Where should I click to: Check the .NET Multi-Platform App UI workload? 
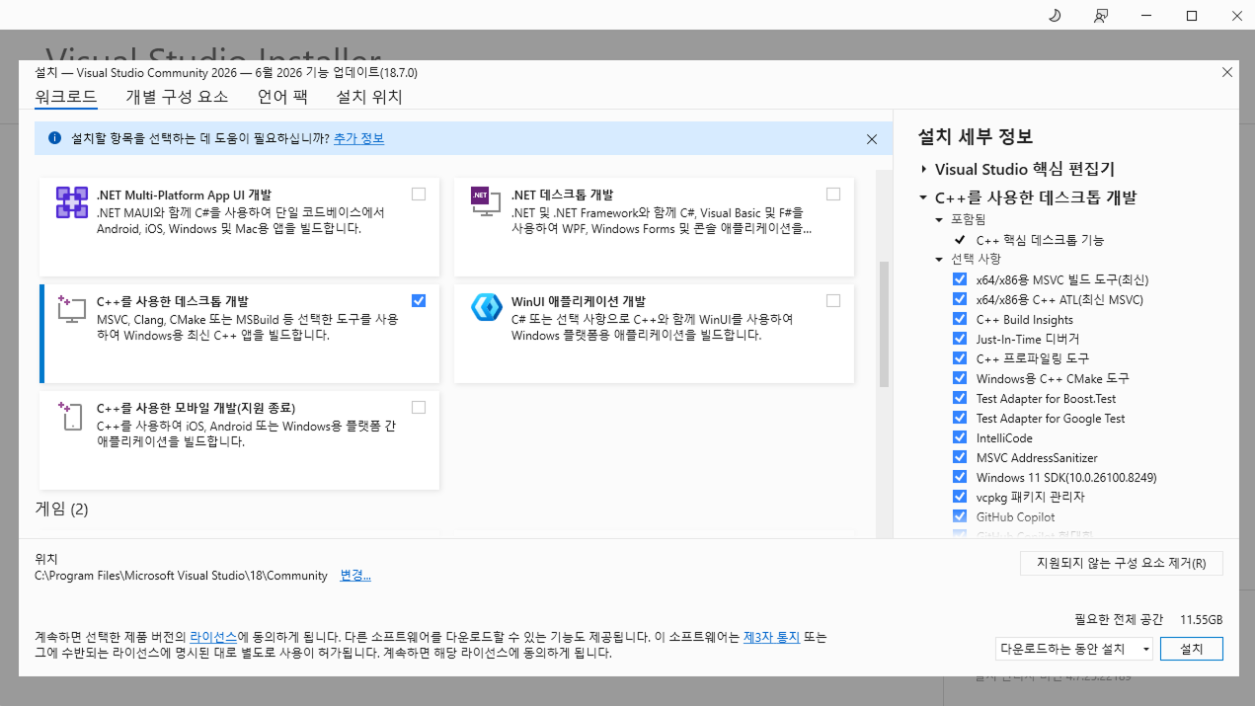click(419, 195)
